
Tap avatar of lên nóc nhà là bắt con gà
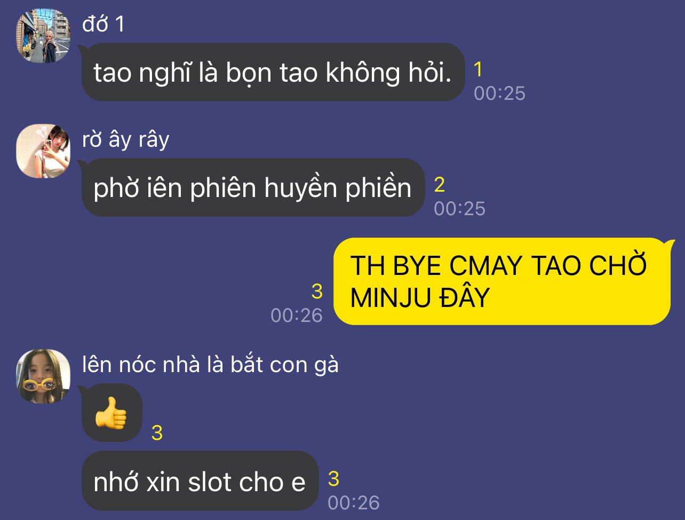43,376
